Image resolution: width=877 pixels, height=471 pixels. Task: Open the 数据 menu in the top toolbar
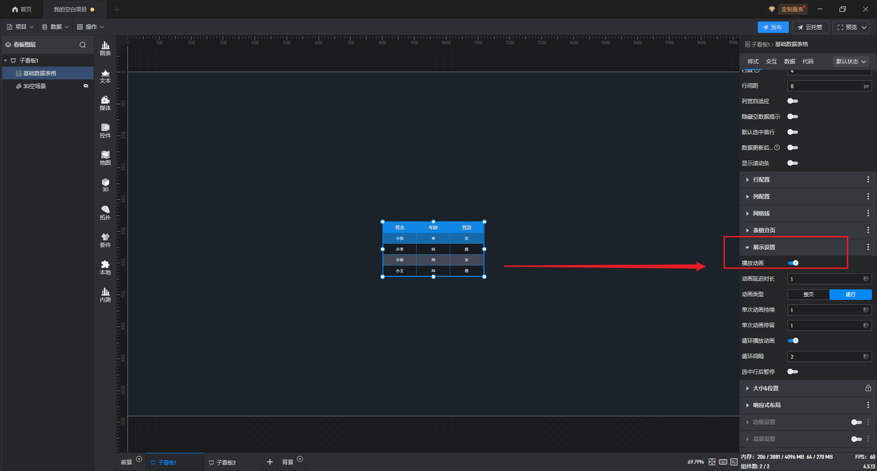(x=55, y=27)
